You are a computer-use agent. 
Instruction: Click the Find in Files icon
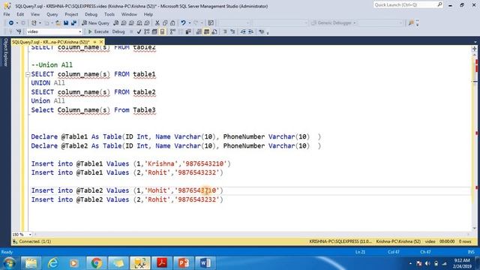pyautogui.click(x=411, y=23)
